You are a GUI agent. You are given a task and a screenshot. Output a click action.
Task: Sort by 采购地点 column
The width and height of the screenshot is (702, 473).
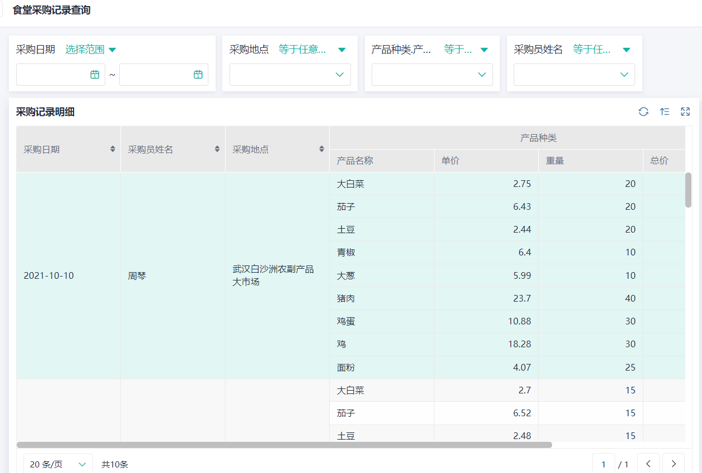click(x=321, y=149)
